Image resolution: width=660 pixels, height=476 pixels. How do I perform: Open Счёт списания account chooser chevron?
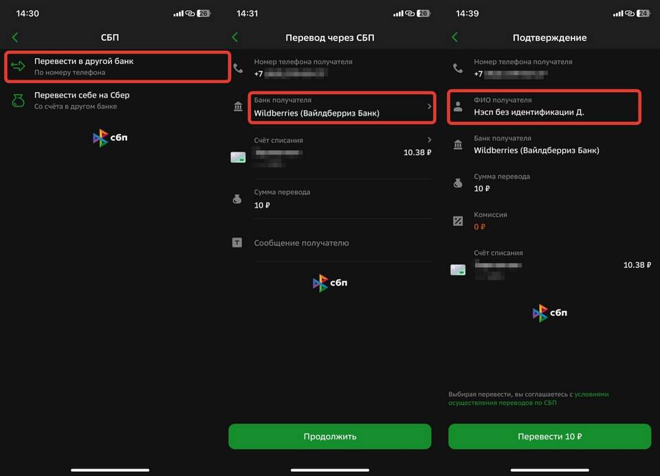[429, 140]
